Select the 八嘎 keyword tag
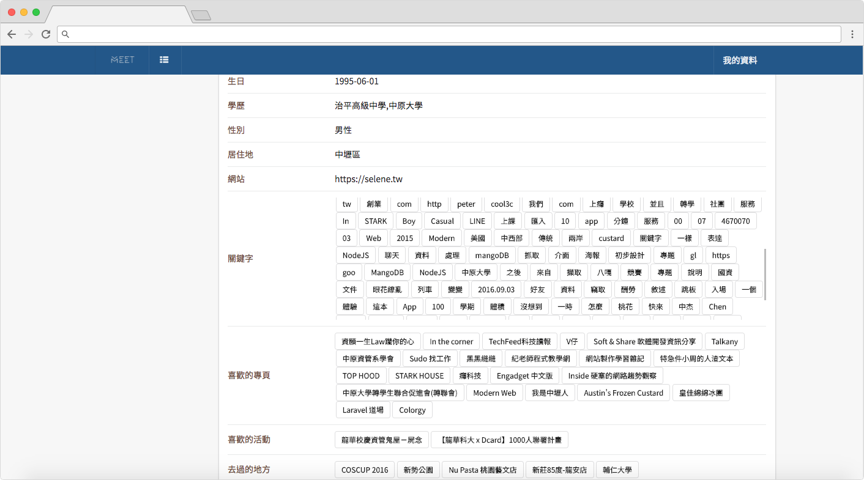 pos(605,273)
